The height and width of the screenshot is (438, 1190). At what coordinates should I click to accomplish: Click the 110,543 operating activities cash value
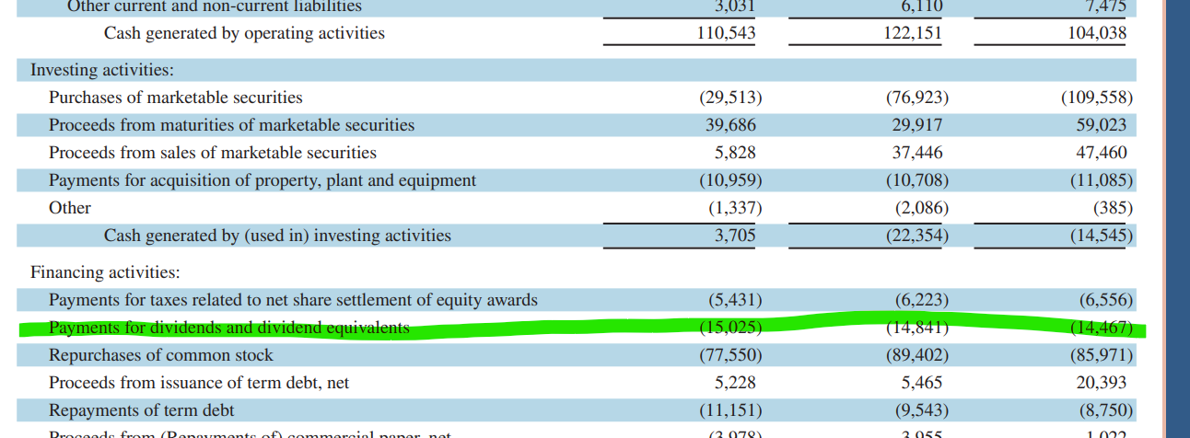tap(727, 33)
